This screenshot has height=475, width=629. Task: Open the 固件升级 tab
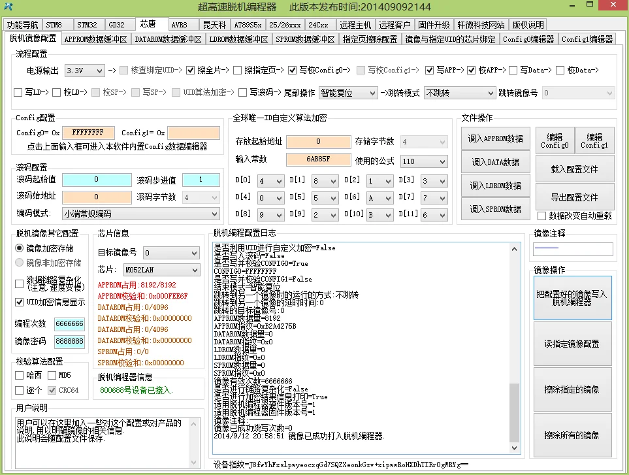tap(434, 25)
